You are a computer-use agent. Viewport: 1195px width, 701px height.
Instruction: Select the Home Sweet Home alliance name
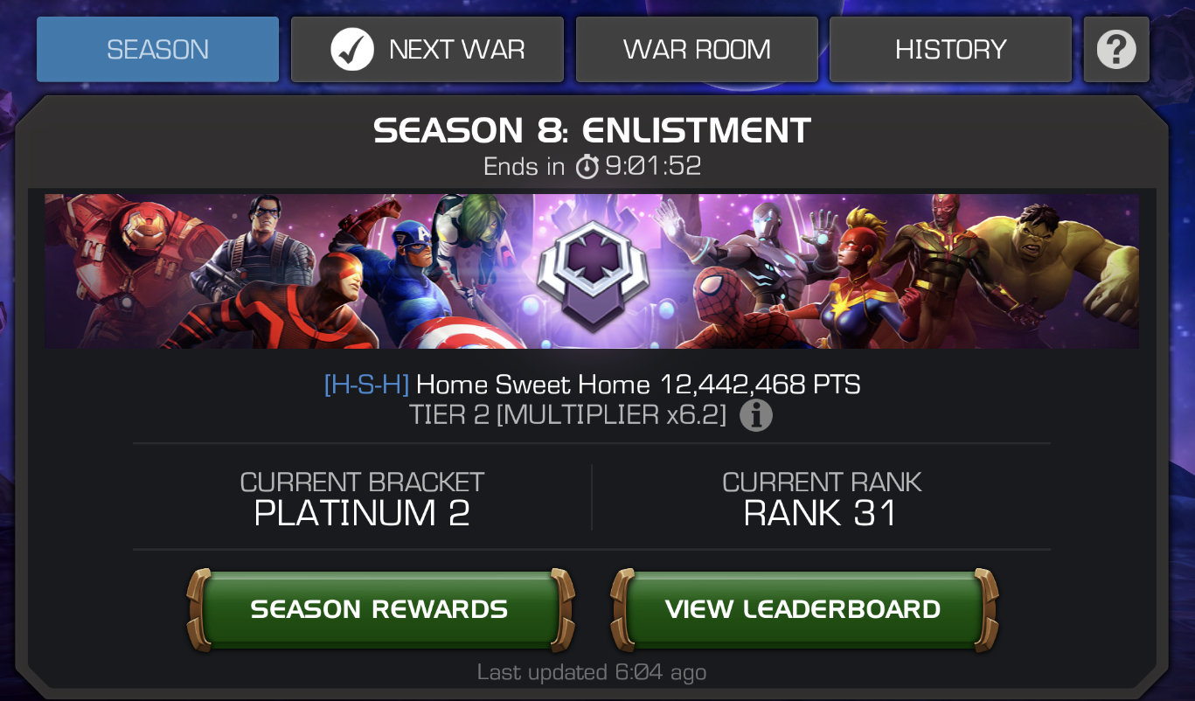pos(533,385)
